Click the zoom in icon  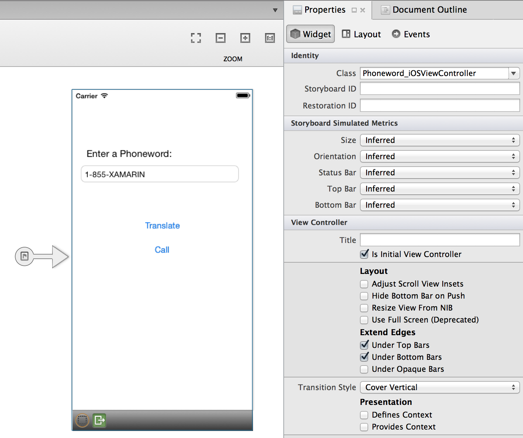tap(245, 38)
